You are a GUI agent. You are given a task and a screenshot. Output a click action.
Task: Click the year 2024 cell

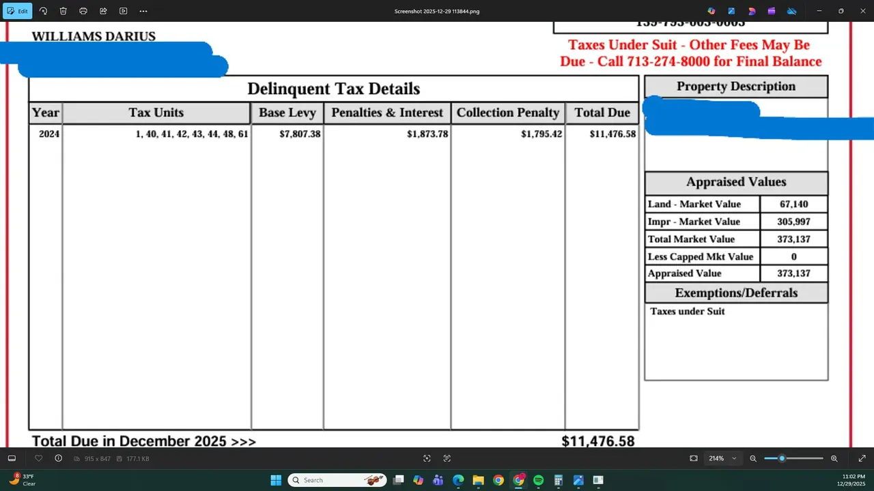point(49,134)
